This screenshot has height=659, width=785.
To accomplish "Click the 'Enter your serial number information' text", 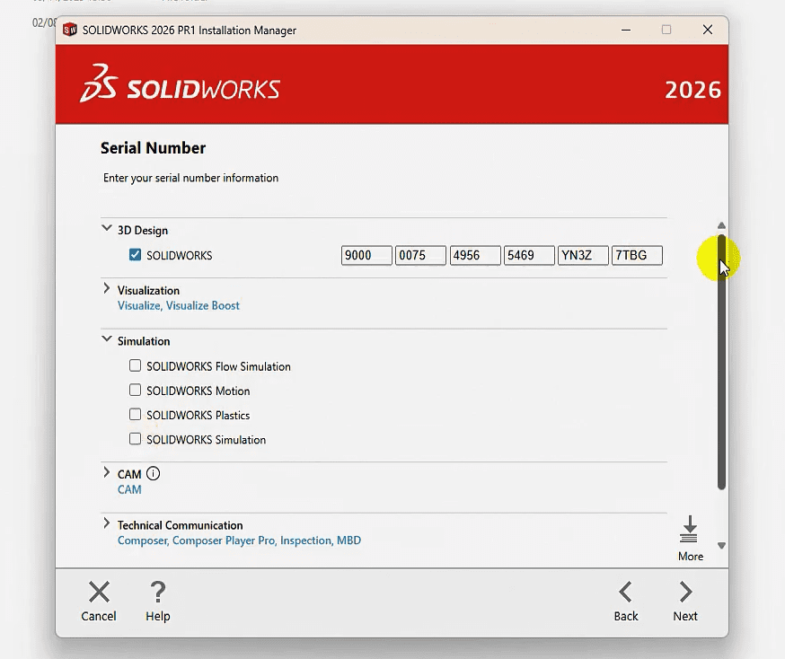I will (190, 178).
